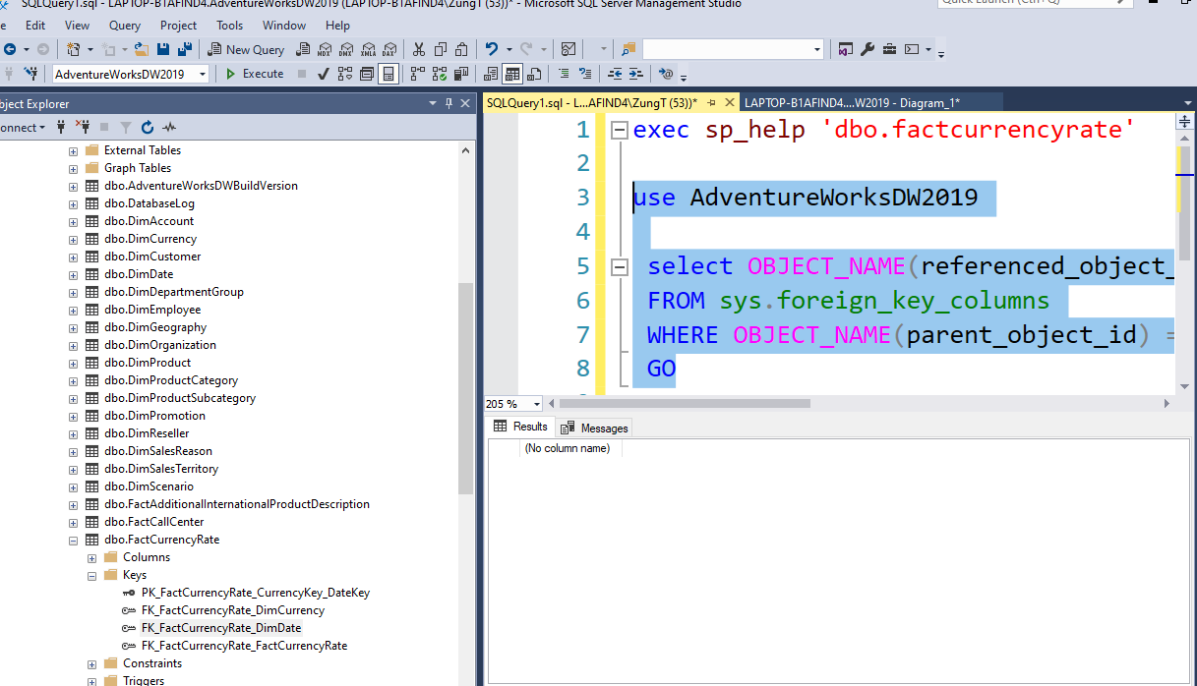Click the Paste clipboard icon
Viewport: 1197px width, 686px height.
tap(461, 49)
